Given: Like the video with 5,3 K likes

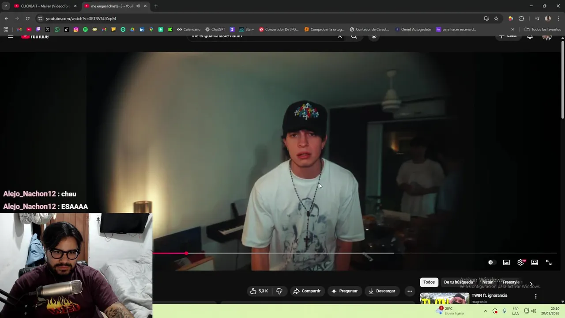Looking at the screenshot, I should (x=259, y=291).
